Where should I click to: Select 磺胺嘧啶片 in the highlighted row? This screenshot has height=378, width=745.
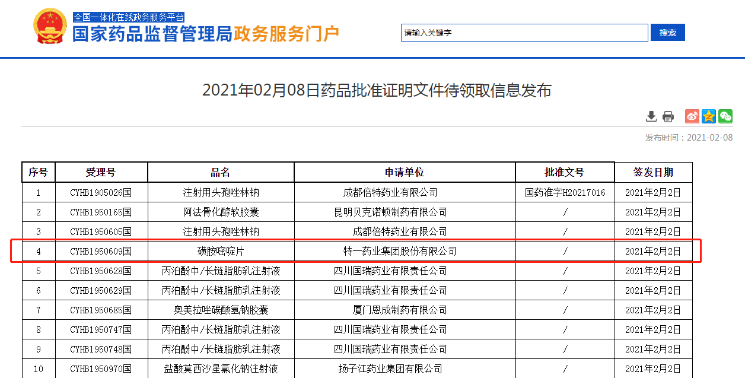(x=221, y=251)
